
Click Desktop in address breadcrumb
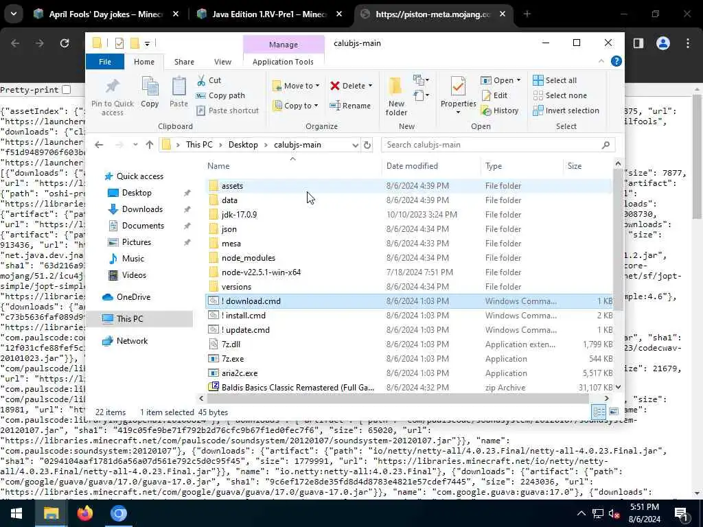tap(243, 145)
